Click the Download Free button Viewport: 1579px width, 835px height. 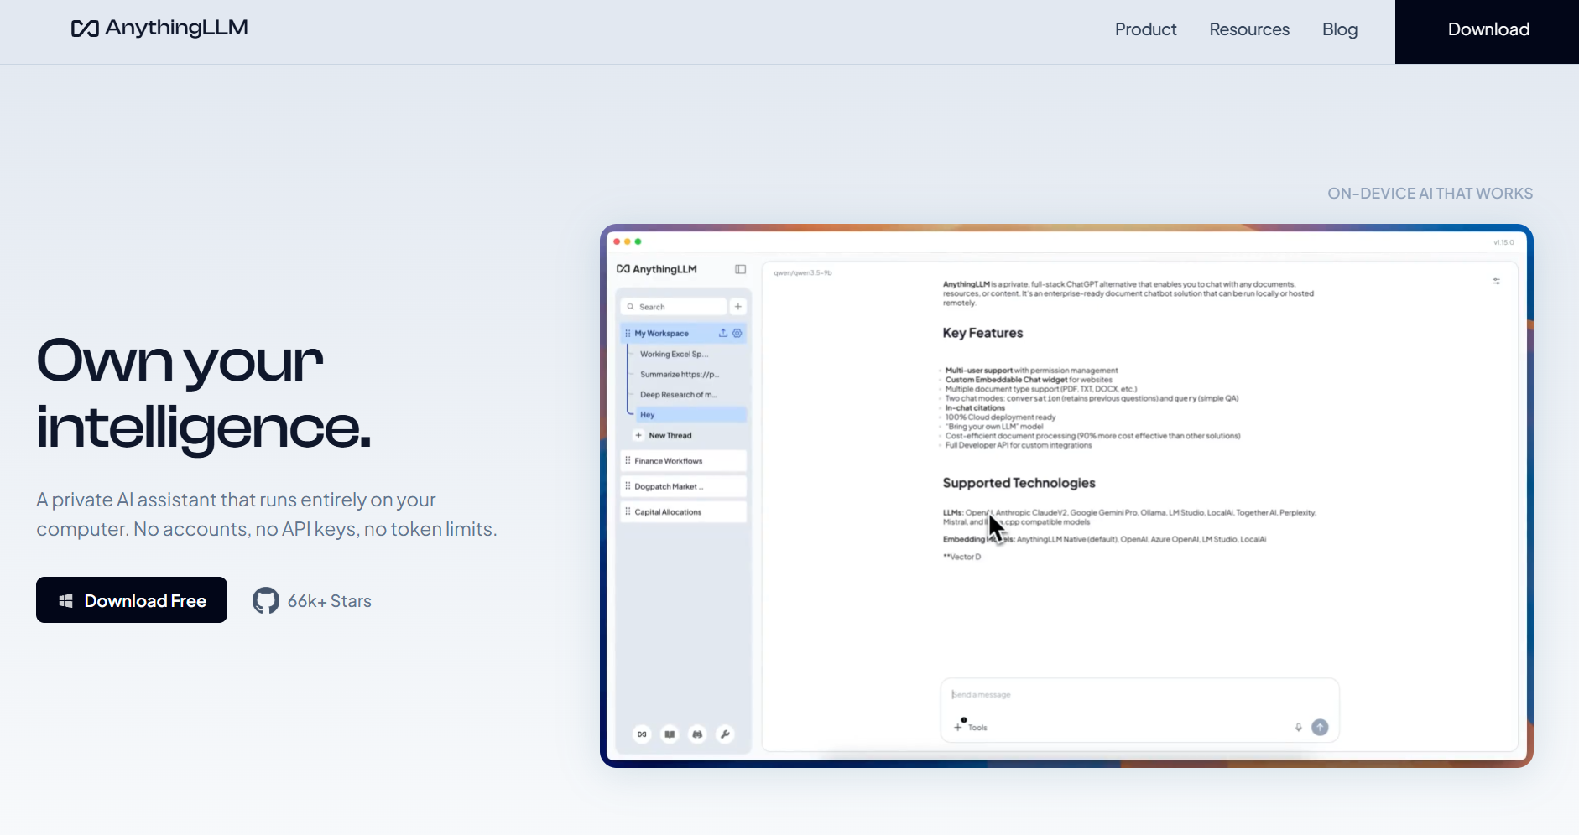click(x=132, y=600)
